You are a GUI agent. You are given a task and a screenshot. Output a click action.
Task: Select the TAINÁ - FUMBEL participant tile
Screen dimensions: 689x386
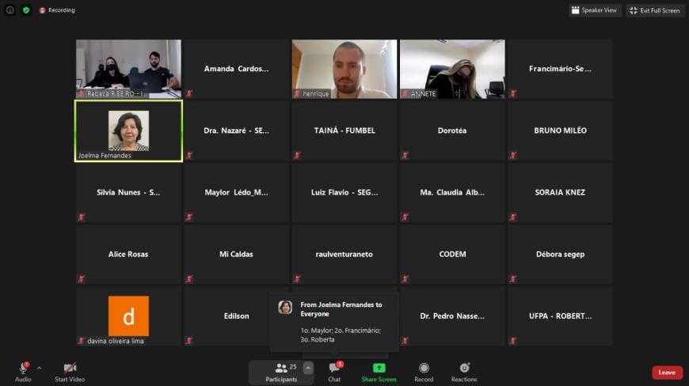[344, 131]
